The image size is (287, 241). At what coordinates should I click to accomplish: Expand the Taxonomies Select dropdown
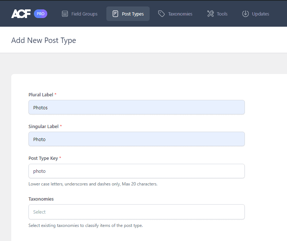point(136,212)
